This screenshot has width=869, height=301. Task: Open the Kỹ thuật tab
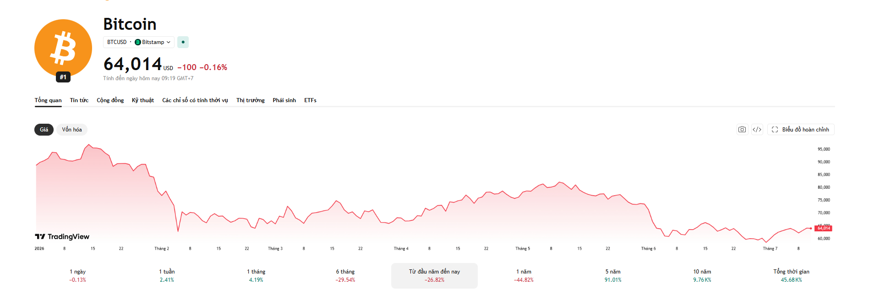(x=143, y=100)
